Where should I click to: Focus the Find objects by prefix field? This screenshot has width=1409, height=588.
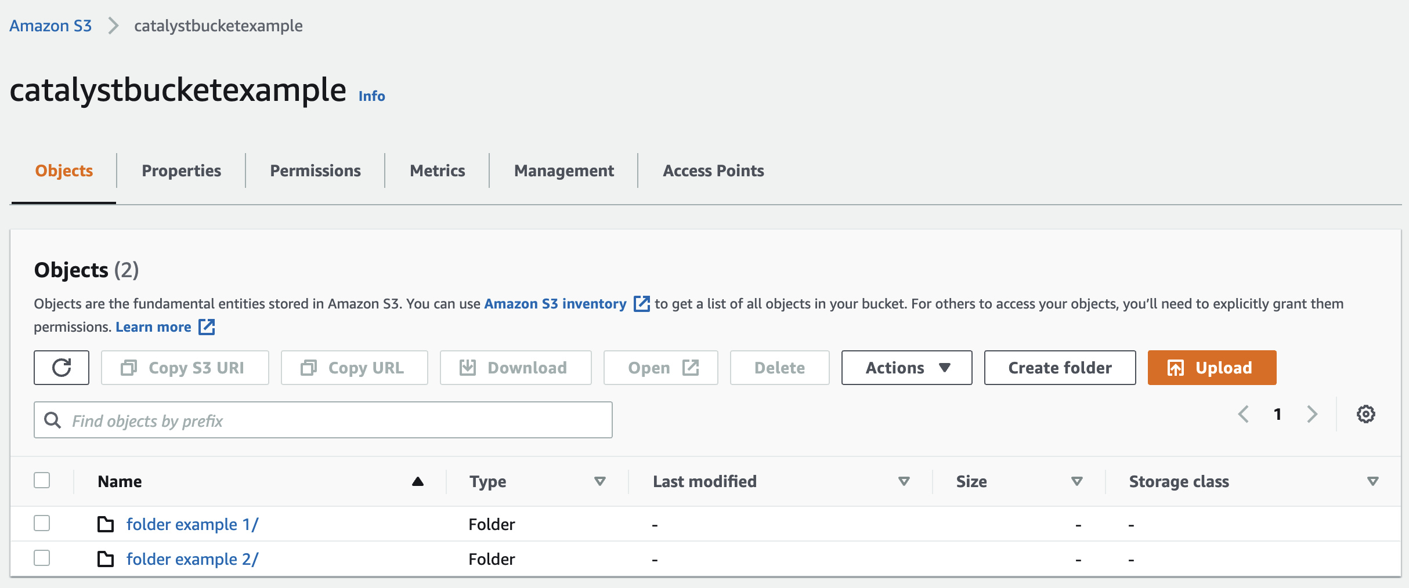[x=323, y=420]
